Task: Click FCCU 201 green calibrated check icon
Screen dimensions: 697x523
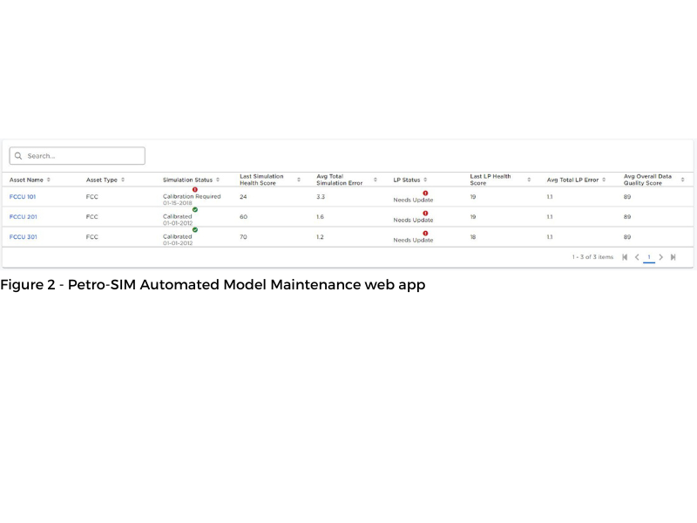Action: tap(194, 209)
